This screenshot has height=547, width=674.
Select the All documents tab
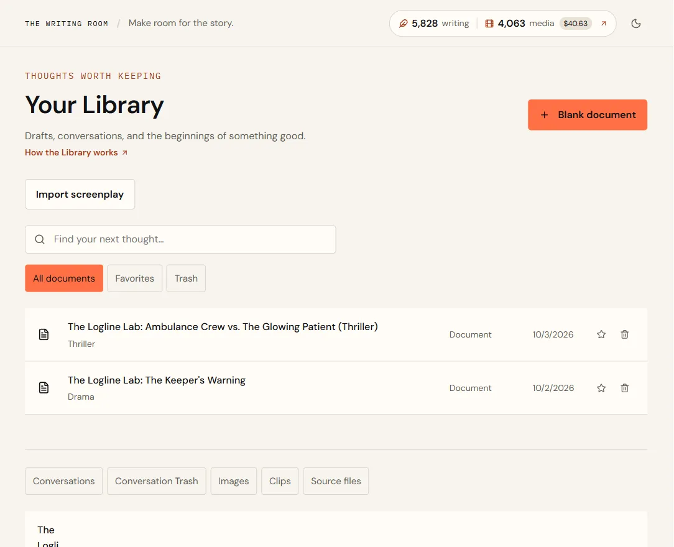pos(64,278)
